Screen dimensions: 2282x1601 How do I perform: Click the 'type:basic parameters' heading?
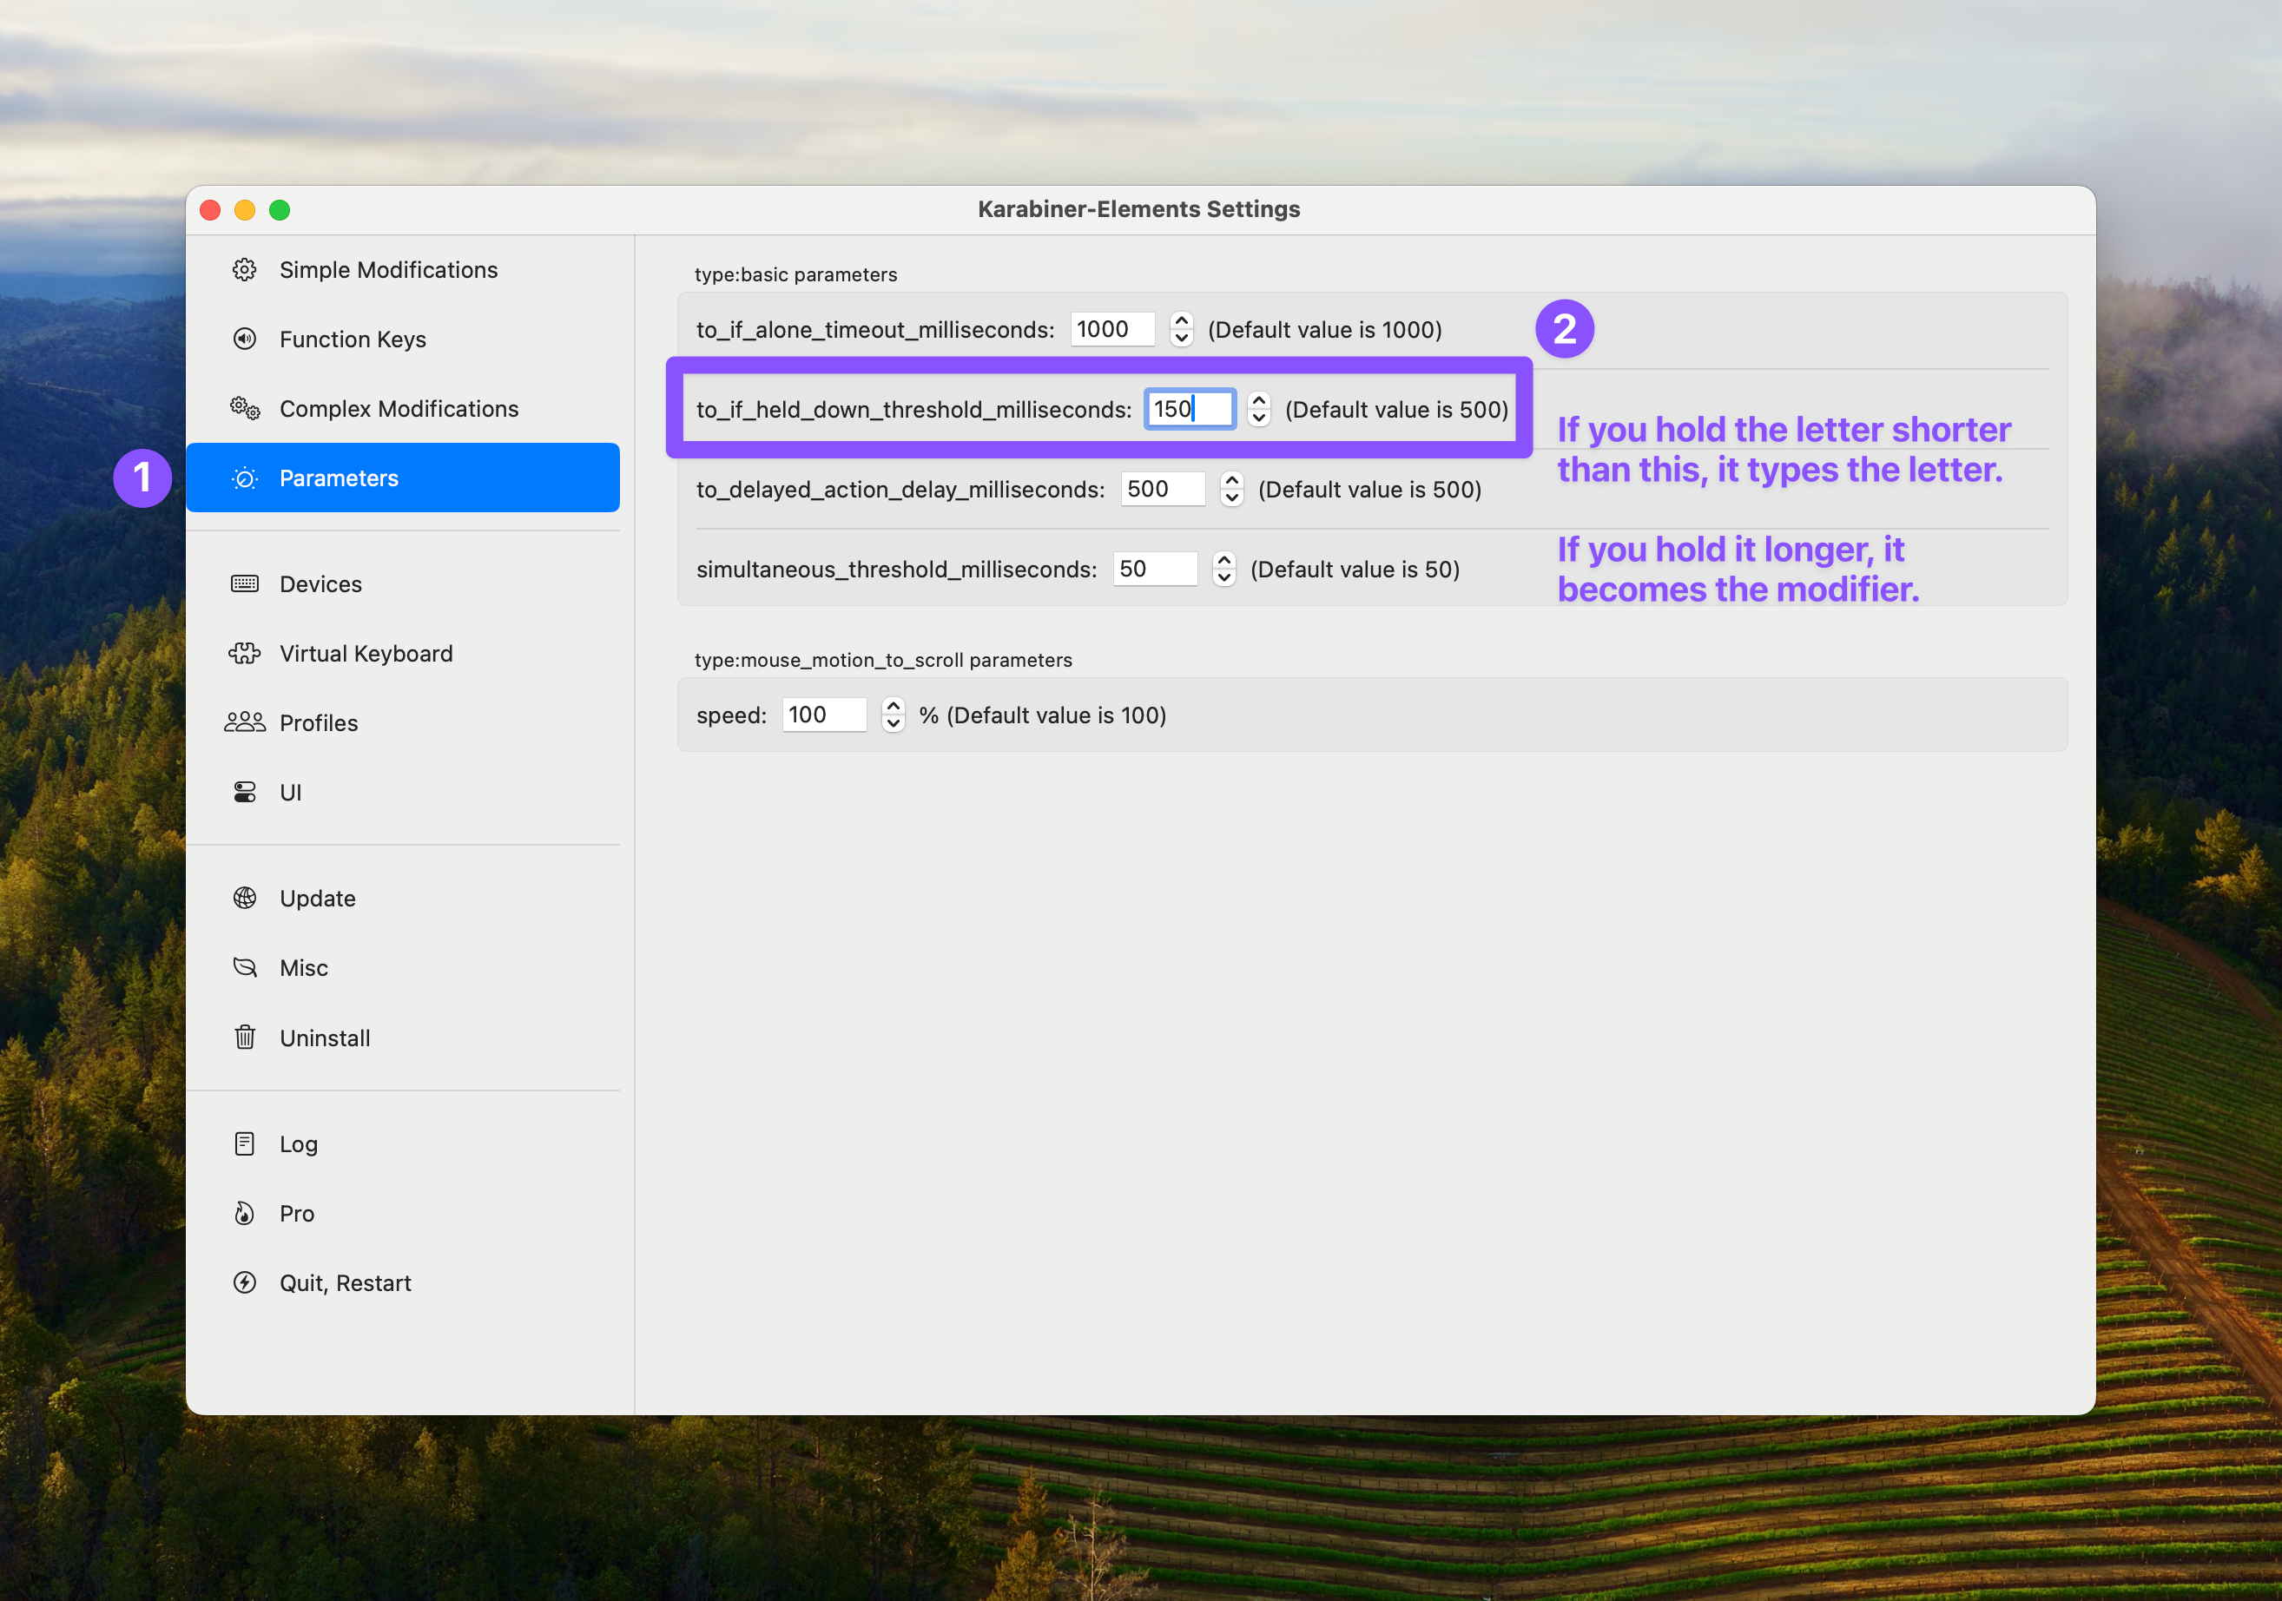(795, 274)
